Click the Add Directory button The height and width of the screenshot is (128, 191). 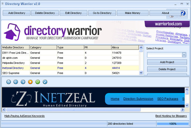(17, 13)
